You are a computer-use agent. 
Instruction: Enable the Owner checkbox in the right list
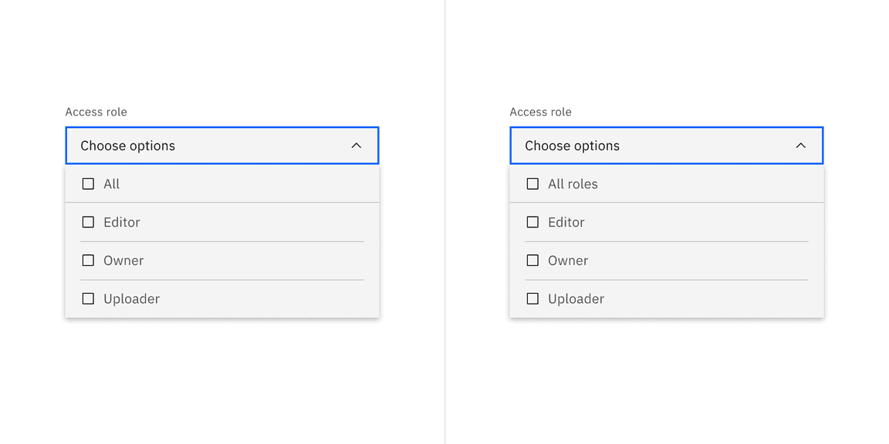click(532, 261)
